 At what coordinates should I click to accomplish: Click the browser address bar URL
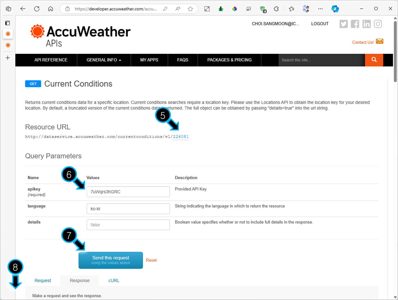116,9
